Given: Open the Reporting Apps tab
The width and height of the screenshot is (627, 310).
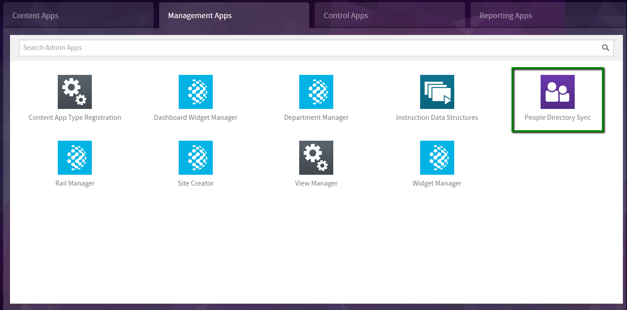Looking at the screenshot, I should (x=506, y=15).
